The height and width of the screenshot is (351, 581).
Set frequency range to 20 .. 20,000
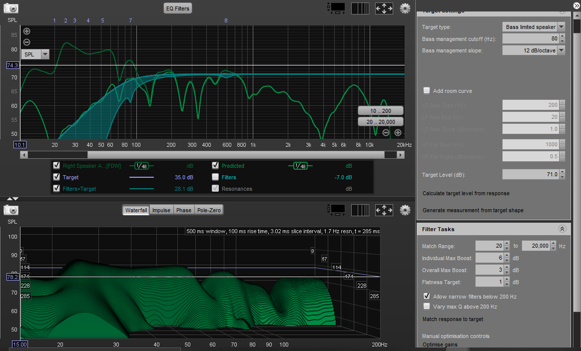(x=380, y=122)
